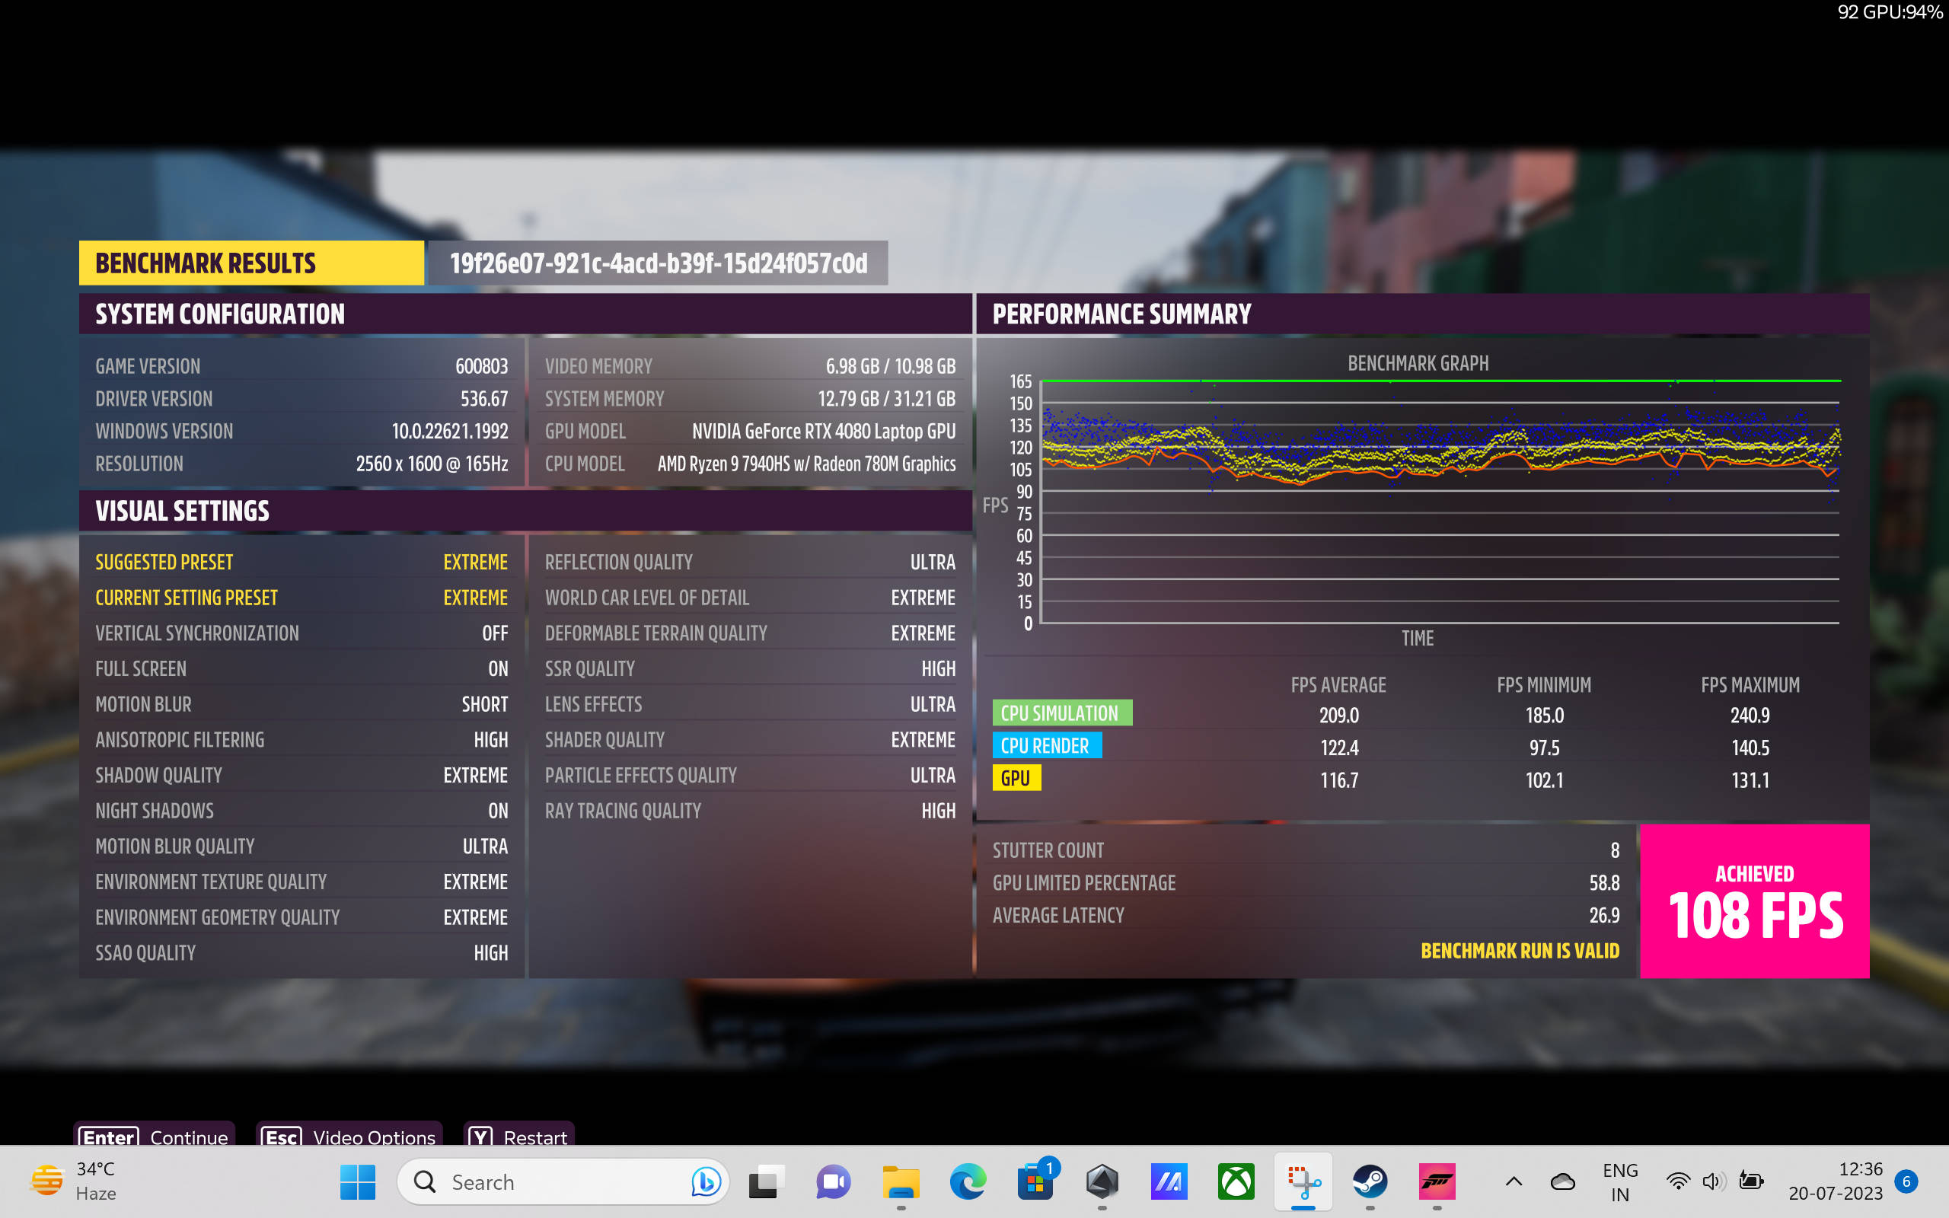Open Steam from the taskbar
The height and width of the screenshot is (1218, 1949).
(1370, 1181)
